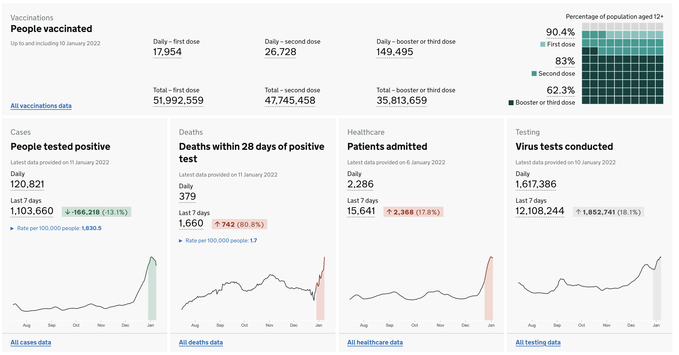
Task: Open All vaccinations data link
Action: (41, 106)
